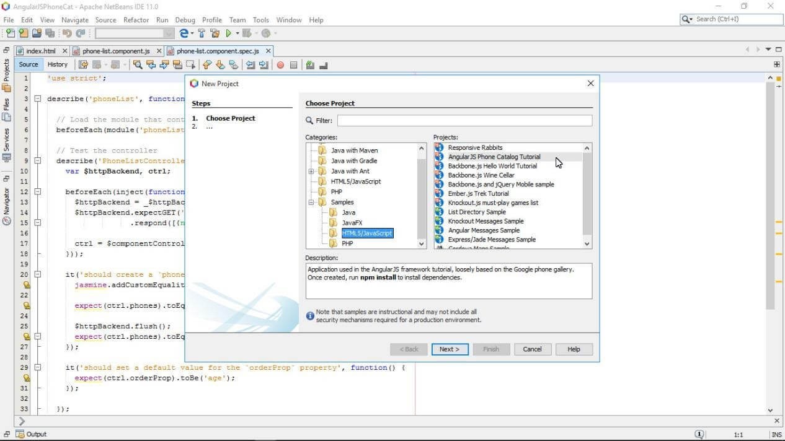This screenshot has width=785, height=441.
Task: Select JavaFX samples category
Action: click(x=352, y=223)
